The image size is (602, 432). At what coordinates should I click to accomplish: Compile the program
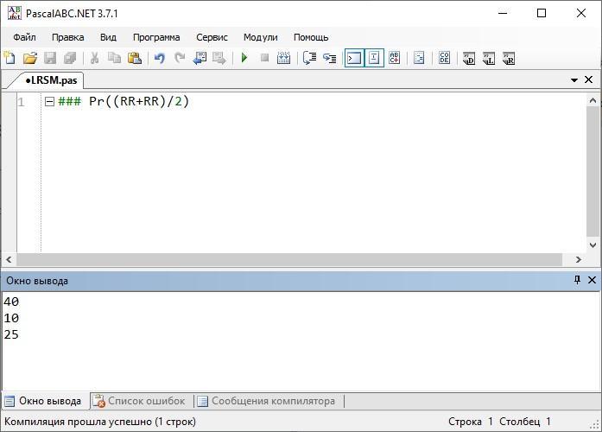coord(283,58)
